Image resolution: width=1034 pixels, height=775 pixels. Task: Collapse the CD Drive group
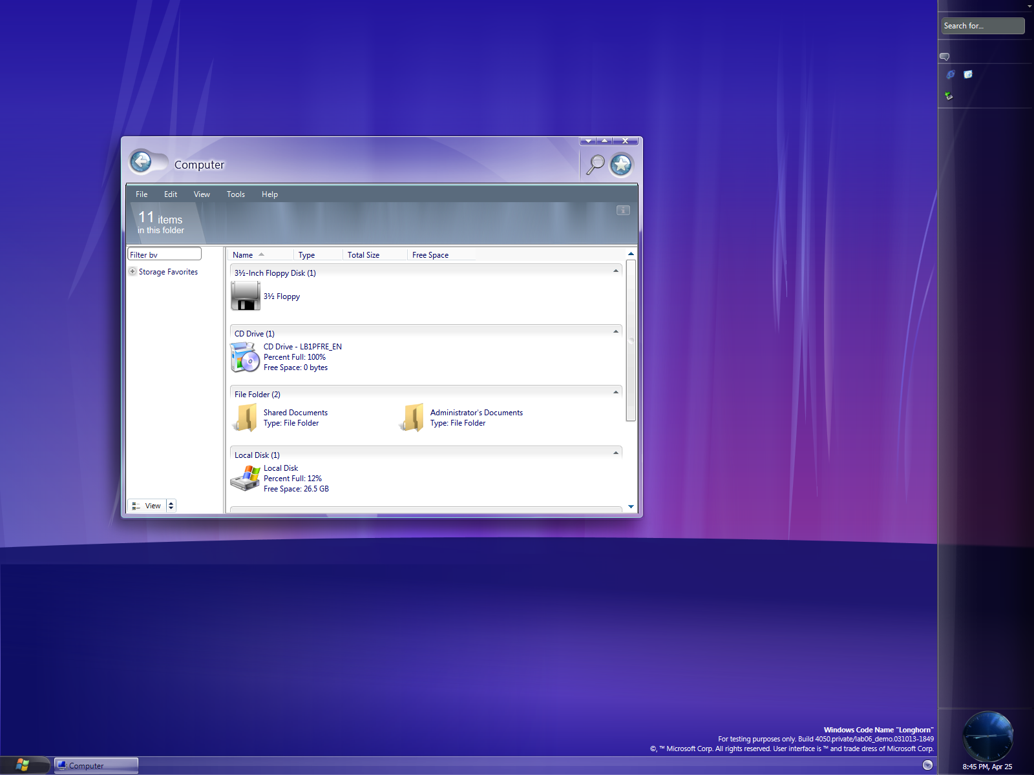coord(616,331)
